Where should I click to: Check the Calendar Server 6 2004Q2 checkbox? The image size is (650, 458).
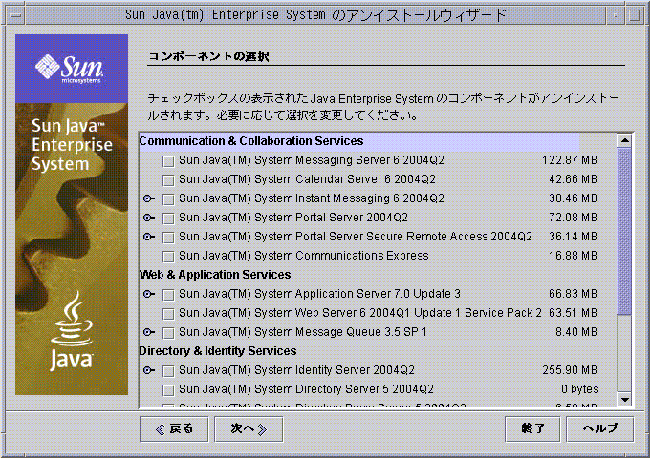tap(168, 180)
